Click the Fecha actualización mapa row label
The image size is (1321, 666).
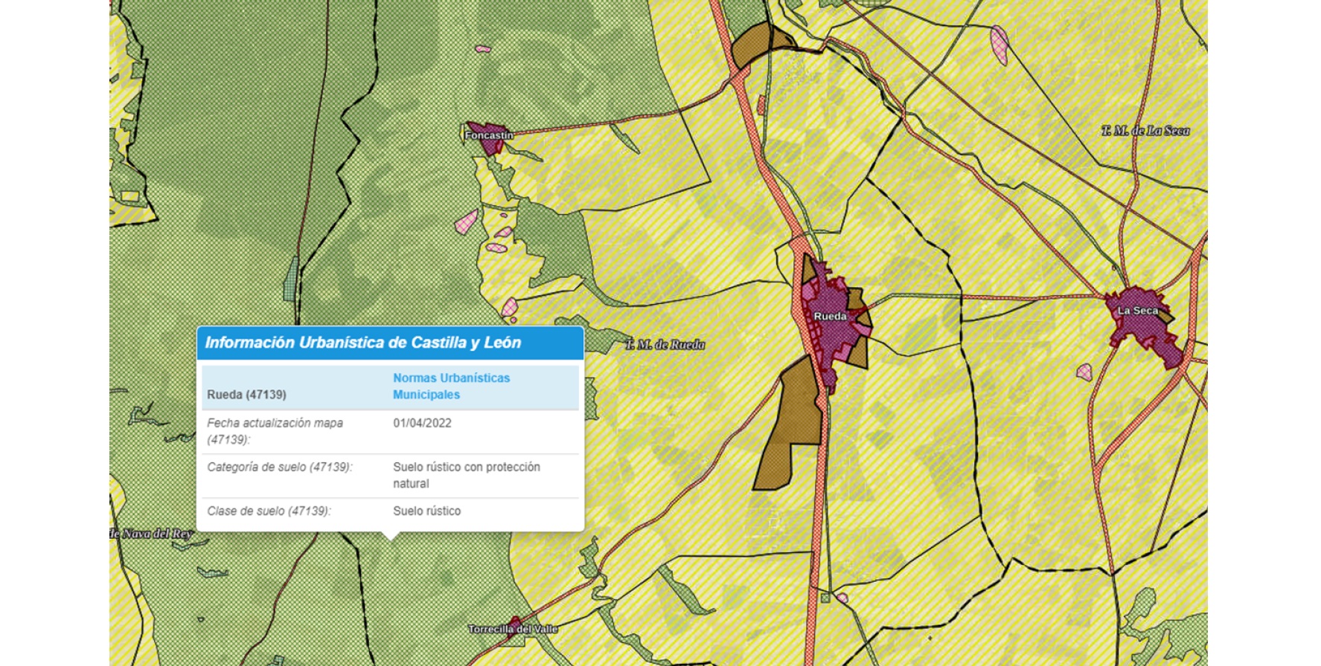point(275,430)
